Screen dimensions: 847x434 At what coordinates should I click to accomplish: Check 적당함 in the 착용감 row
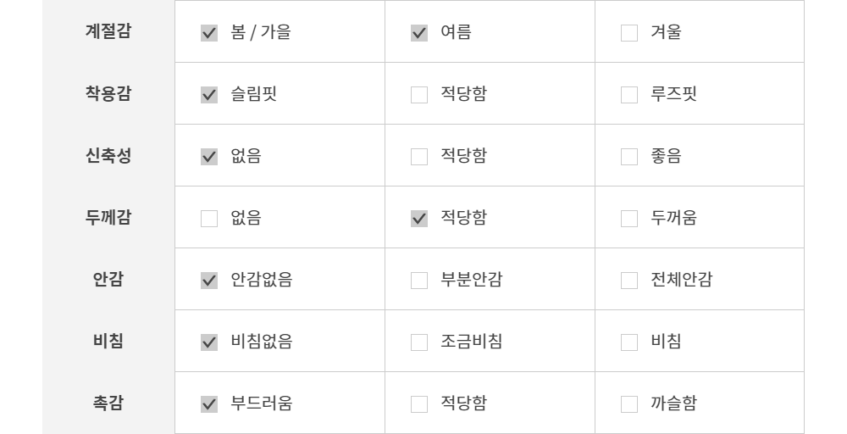click(x=419, y=95)
